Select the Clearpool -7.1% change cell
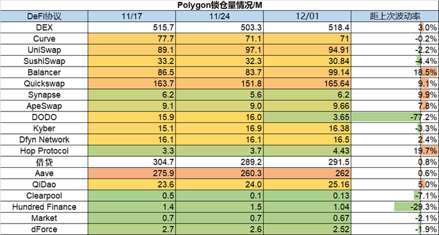This screenshot has width=439, height=235. (x=395, y=195)
